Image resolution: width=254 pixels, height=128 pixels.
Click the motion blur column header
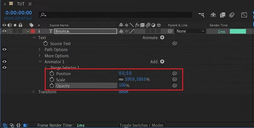coord(148,25)
